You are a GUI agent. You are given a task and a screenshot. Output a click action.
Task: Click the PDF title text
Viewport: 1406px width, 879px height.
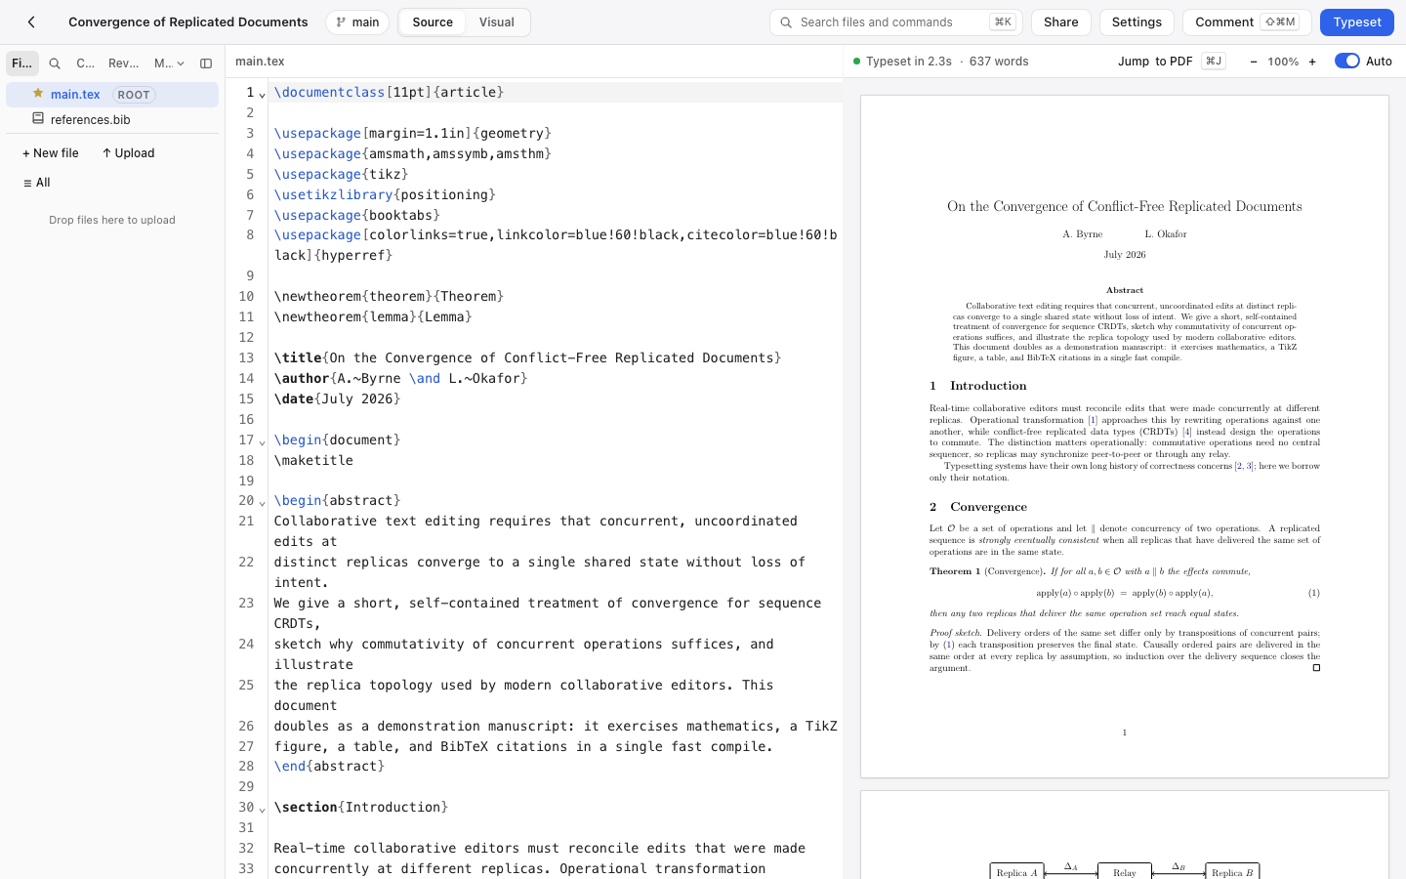pyautogui.click(x=1124, y=206)
